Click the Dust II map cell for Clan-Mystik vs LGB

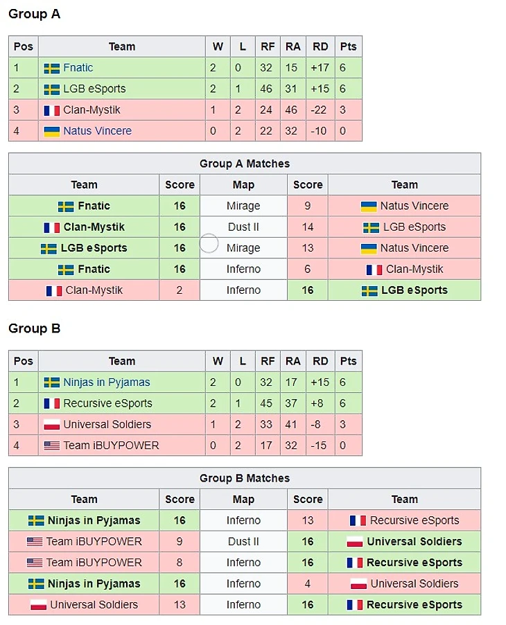pyautogui.click(x=243, y=227)
